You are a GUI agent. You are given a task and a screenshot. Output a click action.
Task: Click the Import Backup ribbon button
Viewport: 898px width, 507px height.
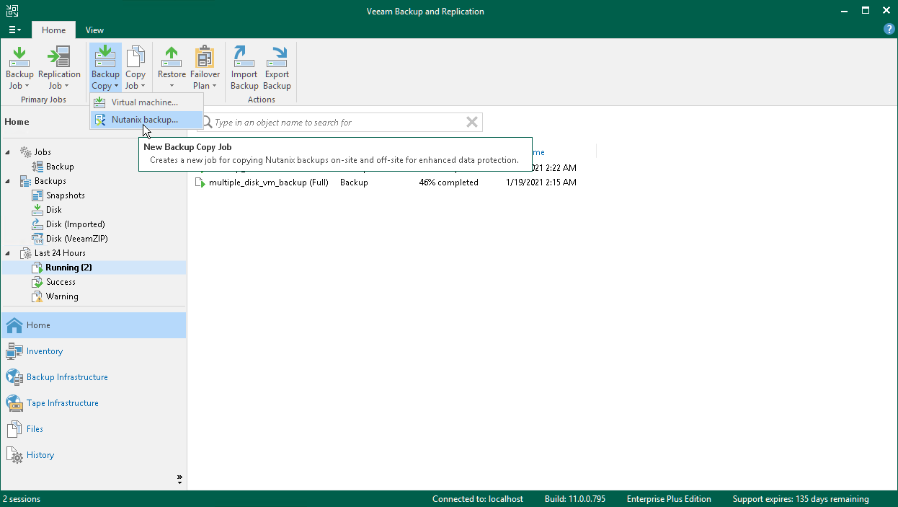(x=244, y=69)
